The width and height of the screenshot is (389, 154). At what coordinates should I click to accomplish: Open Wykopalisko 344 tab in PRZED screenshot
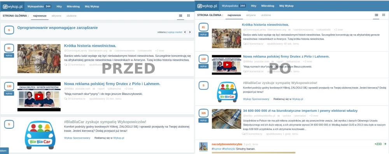39,7
